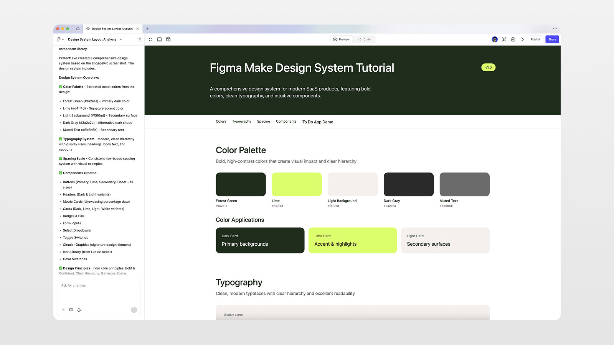Open the Figma main menu icon
Viewport: 614px width, 345px height.
[x=59, y=39]
